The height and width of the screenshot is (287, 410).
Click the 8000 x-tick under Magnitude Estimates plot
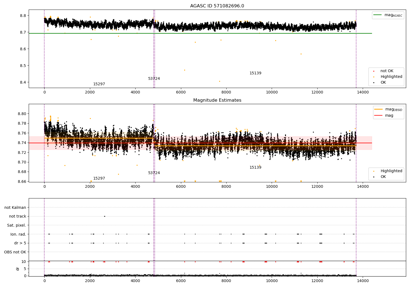[226, 187]
